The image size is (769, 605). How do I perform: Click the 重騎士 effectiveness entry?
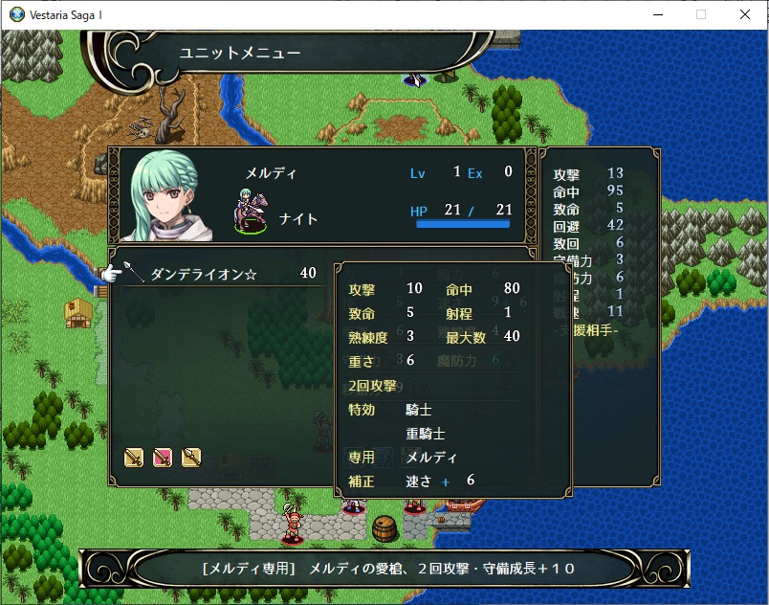click(x=426, y=434)
